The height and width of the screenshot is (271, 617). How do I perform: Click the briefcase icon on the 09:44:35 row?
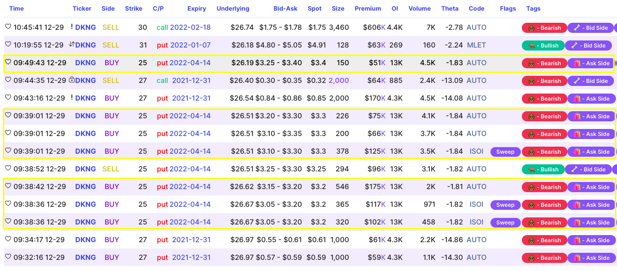click(x=71, y=80)
